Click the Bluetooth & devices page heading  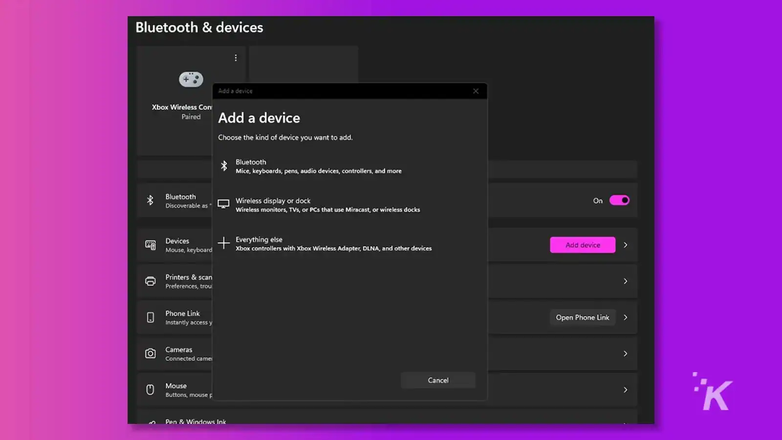point(199,27)
